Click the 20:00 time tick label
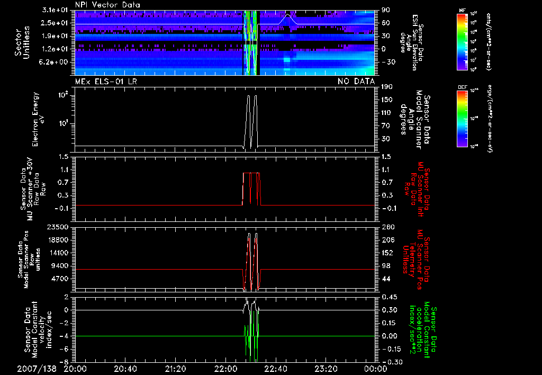 [x=75, y=369]
